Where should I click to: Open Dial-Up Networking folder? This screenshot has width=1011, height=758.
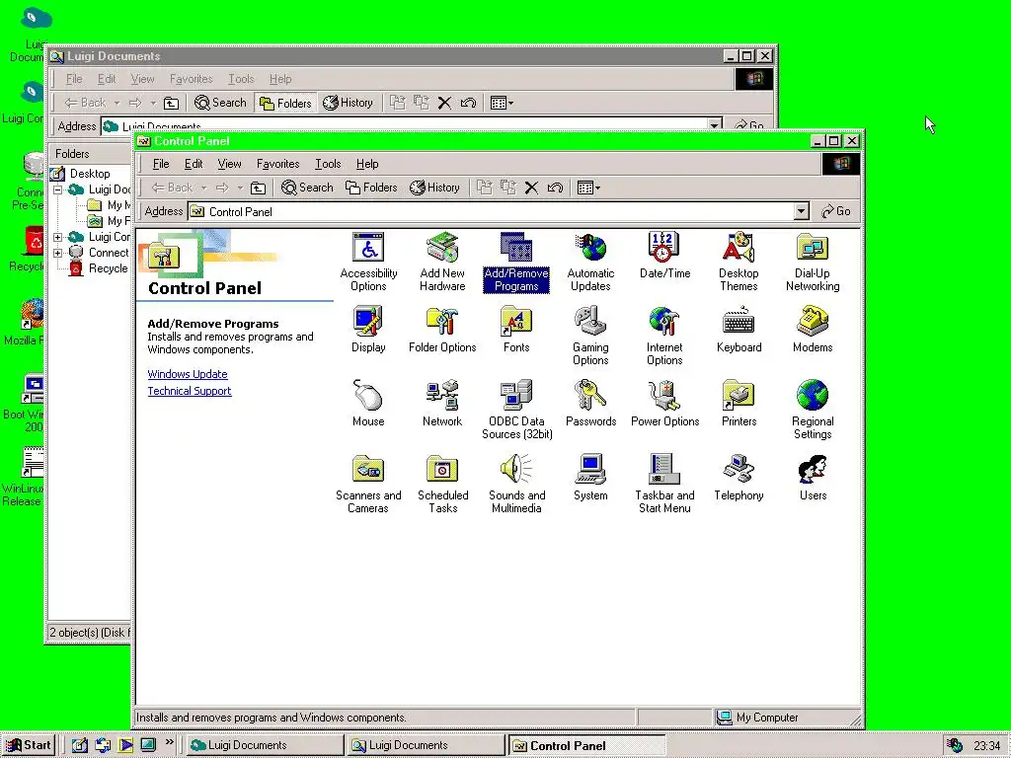[813, 262]
